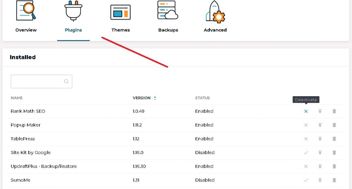
Task: Click the plugin search input field
Action: [x=41, y=81]
